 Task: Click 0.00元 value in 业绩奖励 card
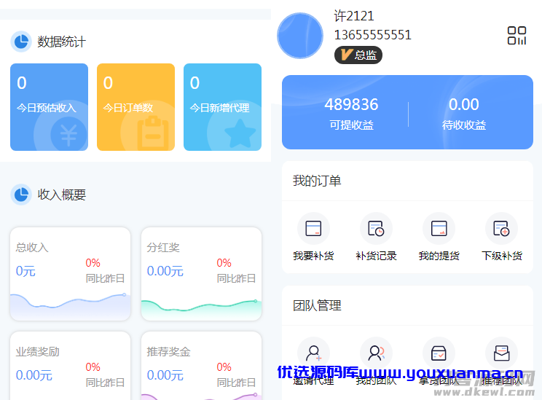click(34, 375)
